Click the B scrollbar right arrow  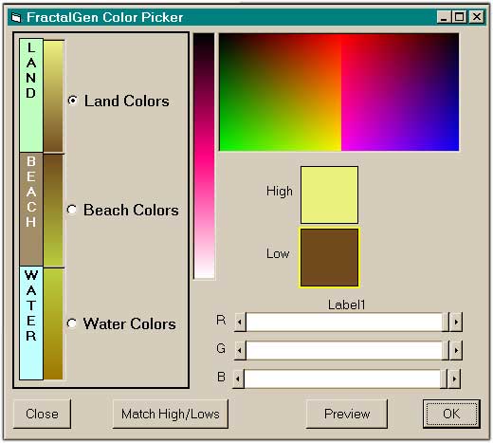click(454, 378)
